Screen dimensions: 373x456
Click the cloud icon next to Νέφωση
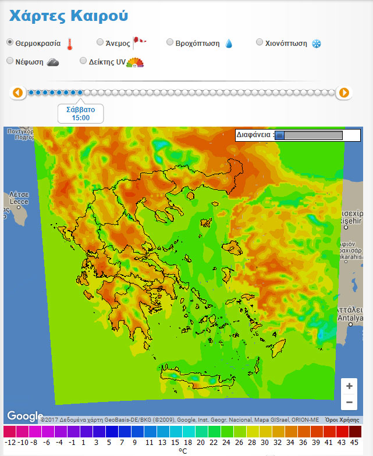pos(53,62)
